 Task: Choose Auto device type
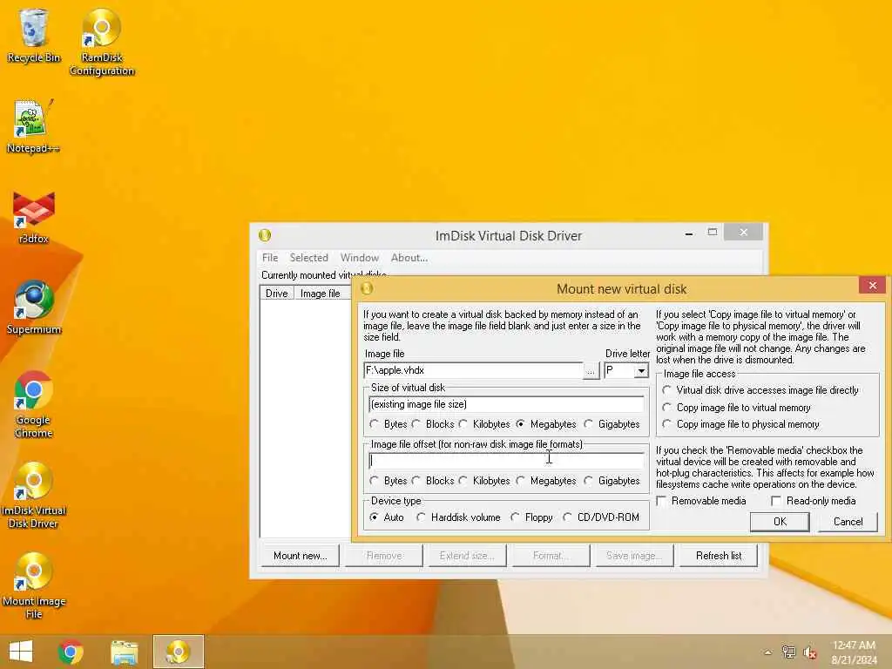[x=387, y=517]
